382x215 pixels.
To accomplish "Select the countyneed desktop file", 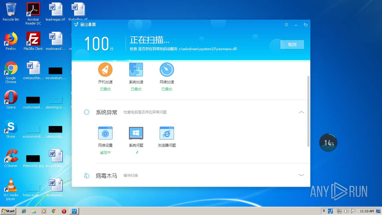I will click(x=33, y=102).
